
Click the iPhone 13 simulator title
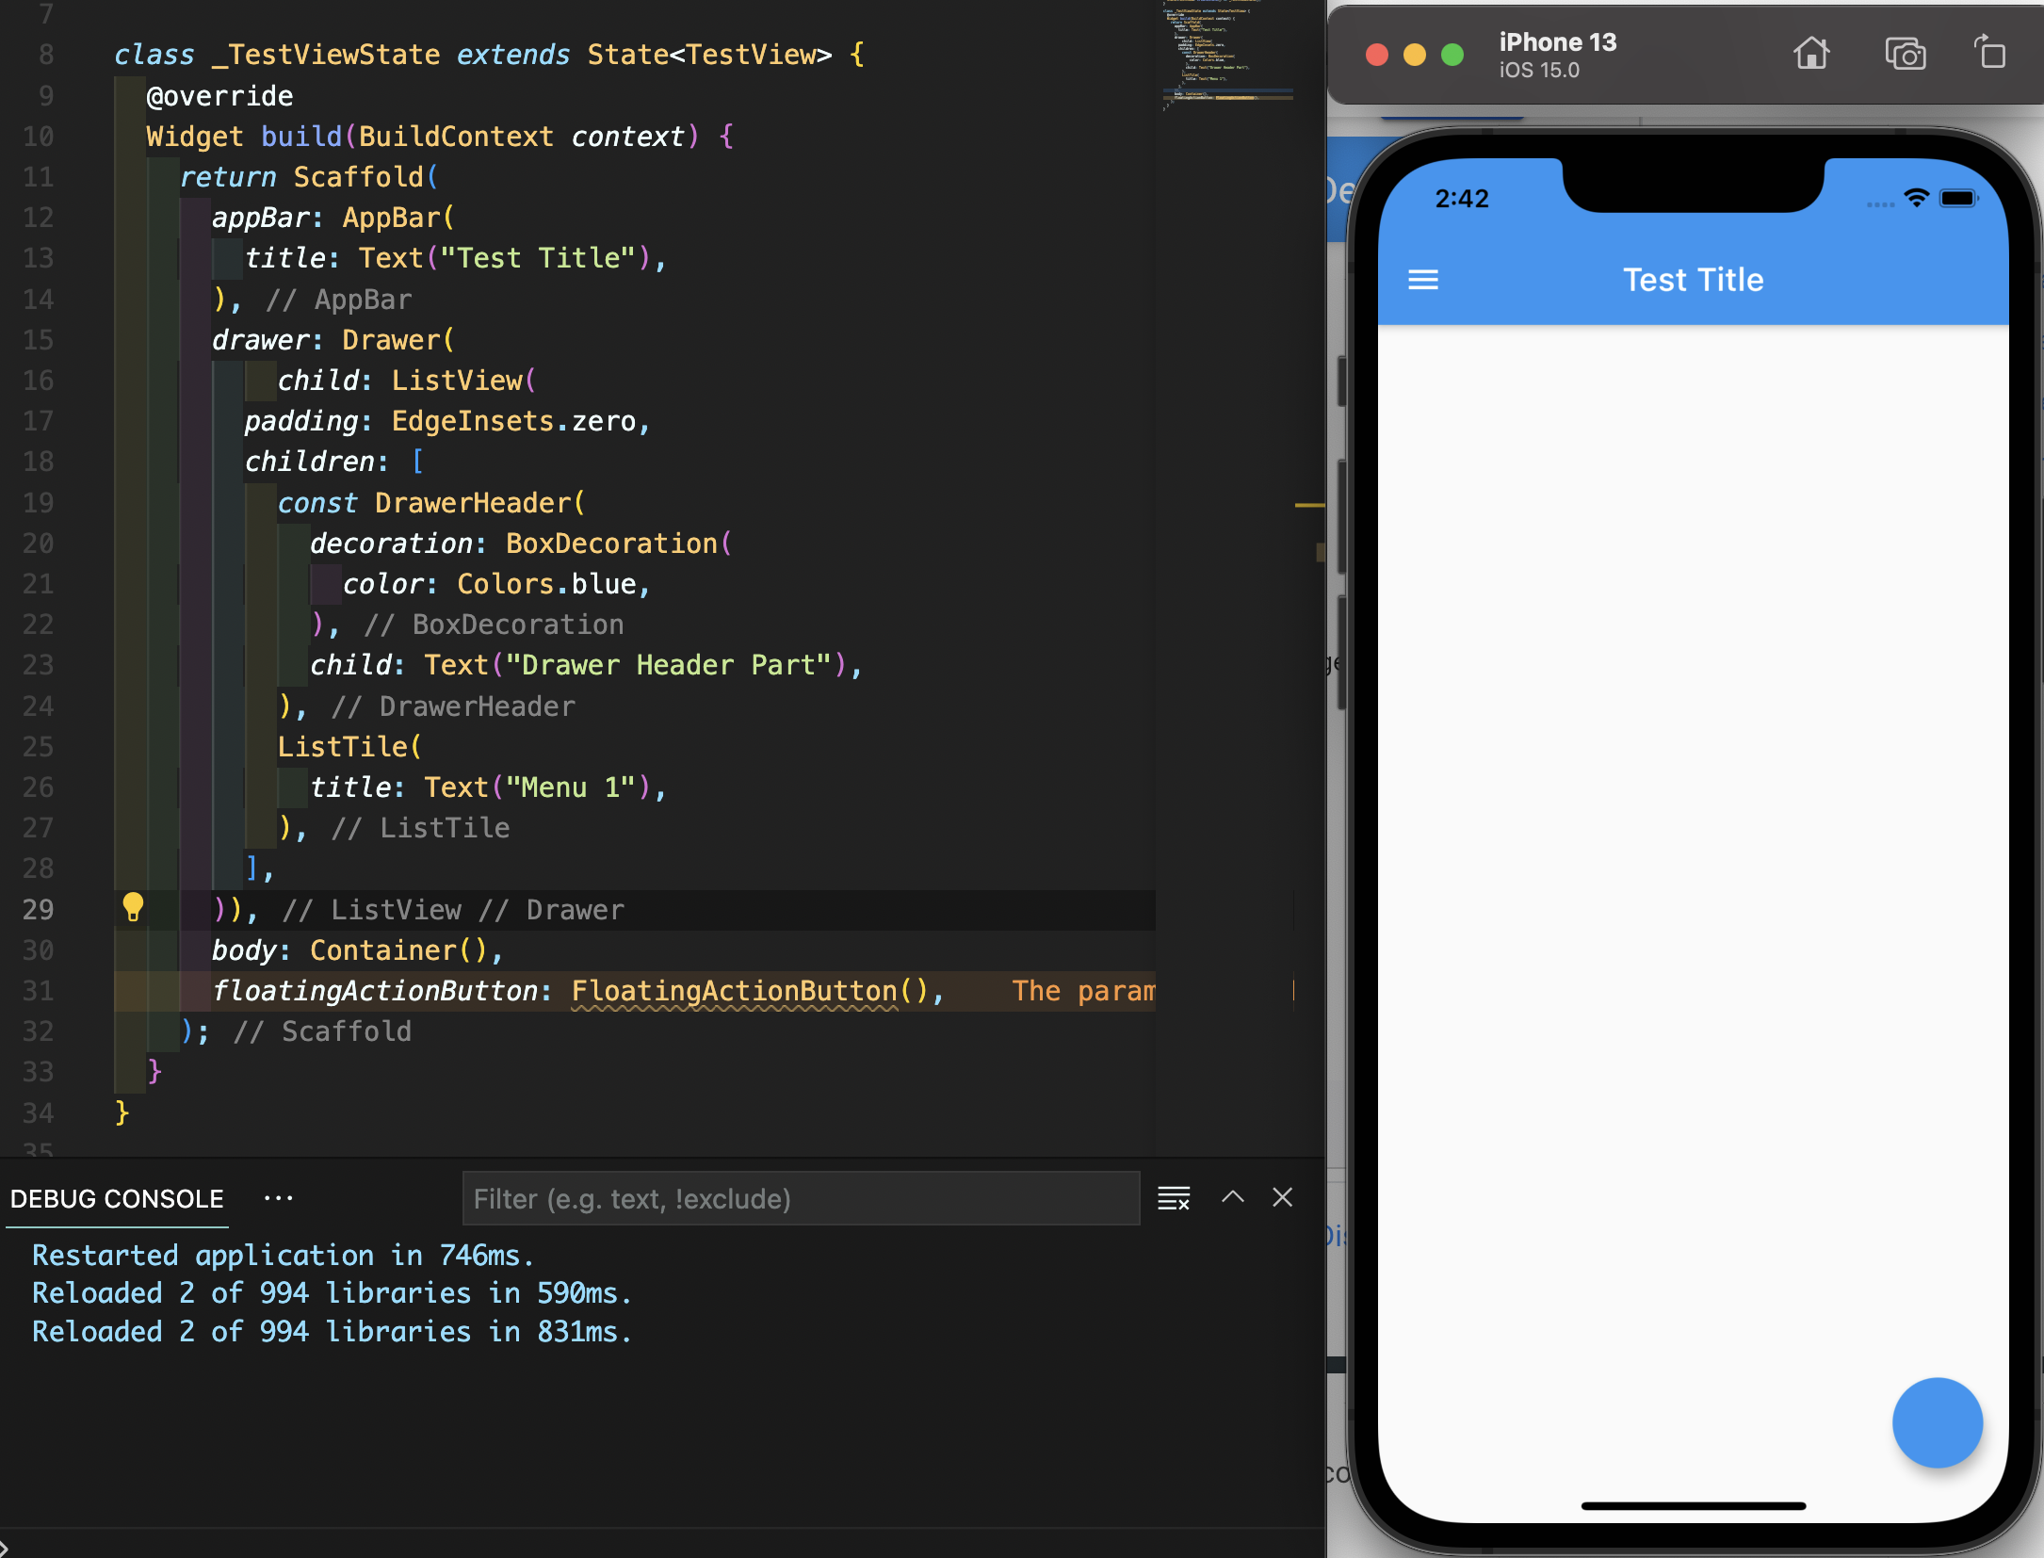click(x=1557, y=43)
